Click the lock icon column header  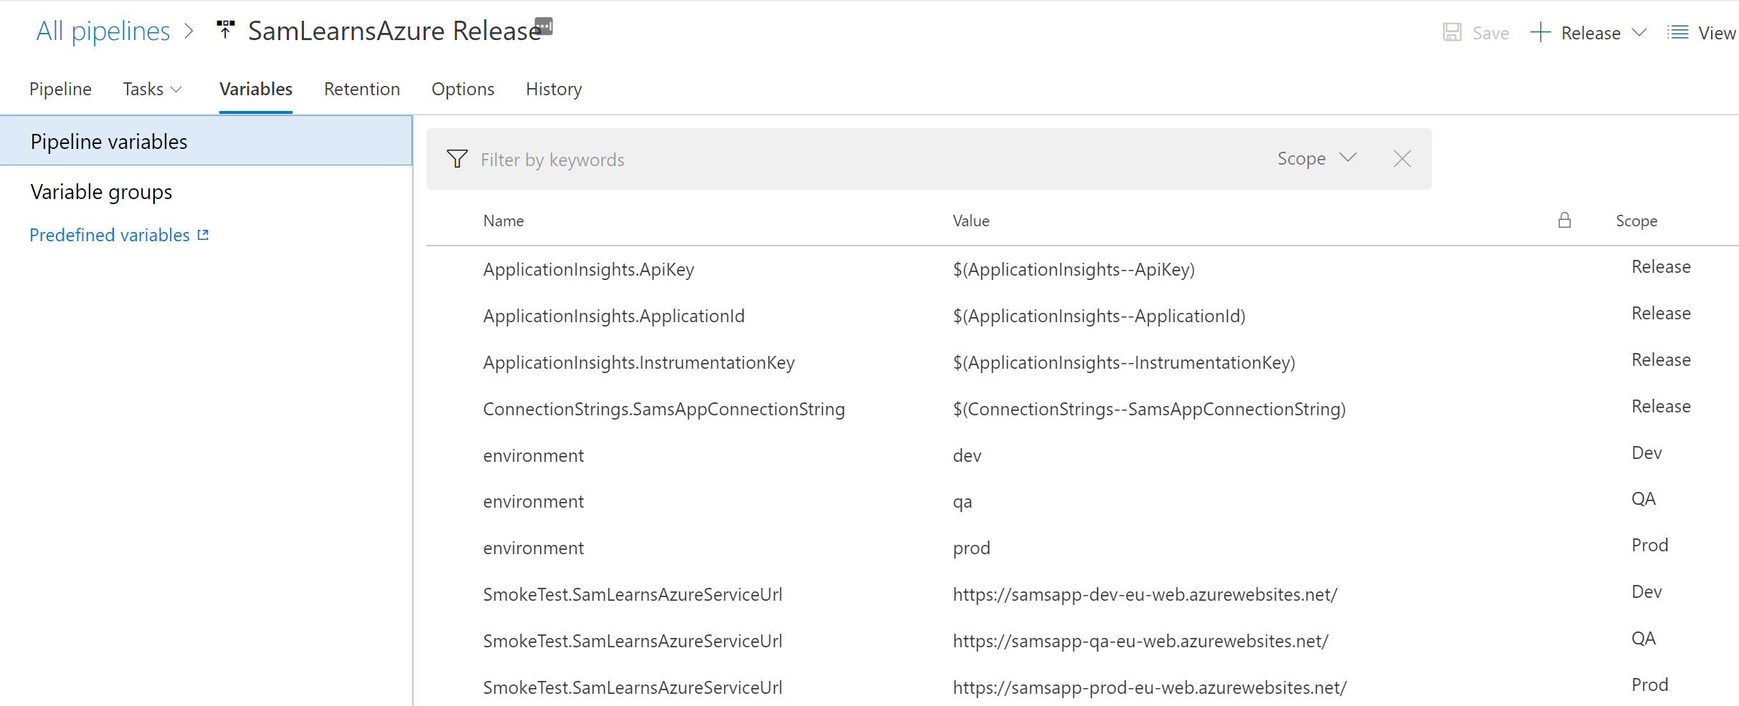tap(1564, 221)
